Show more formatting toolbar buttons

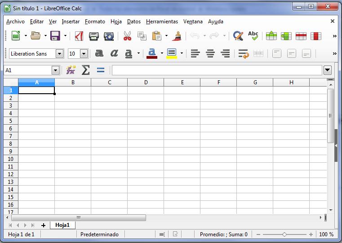(x=334, y=53)
